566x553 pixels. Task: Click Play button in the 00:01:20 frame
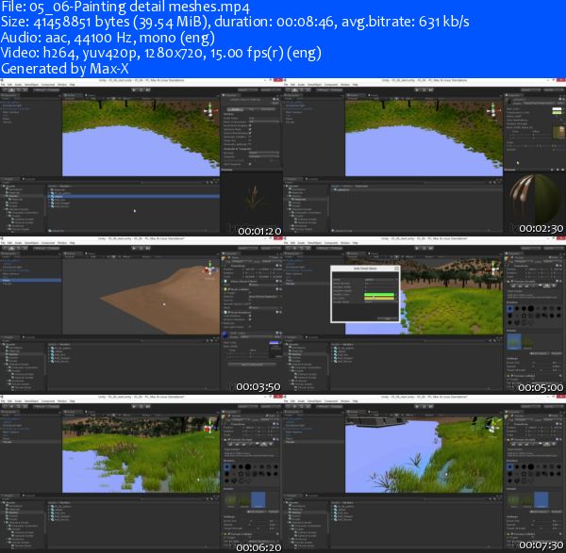pyautogui.click(x=134, y=89)
